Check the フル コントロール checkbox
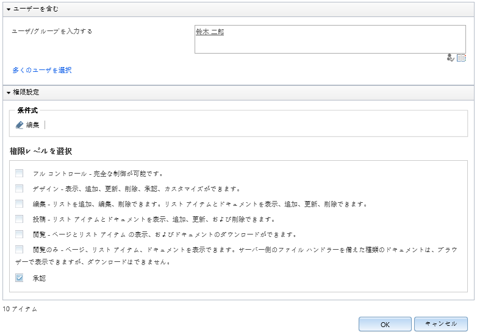The width and height of the screenshot is (477, 335). [19, 174]
